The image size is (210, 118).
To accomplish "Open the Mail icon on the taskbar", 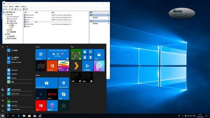I will point(35,116).
